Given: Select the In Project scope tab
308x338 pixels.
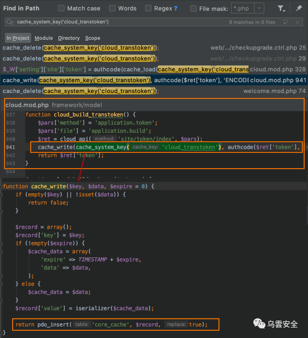Looking at the screenshot, I should (18, 38).
